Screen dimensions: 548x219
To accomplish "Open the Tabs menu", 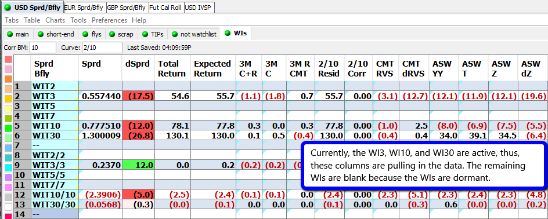I will coord(12,21).
